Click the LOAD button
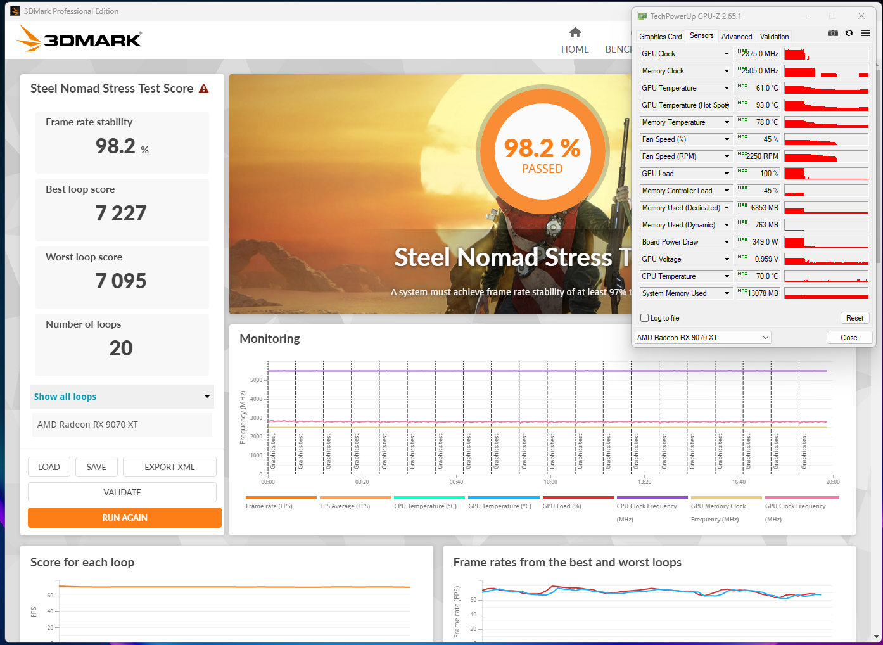The image size is (883, 645). coord(49,467)
